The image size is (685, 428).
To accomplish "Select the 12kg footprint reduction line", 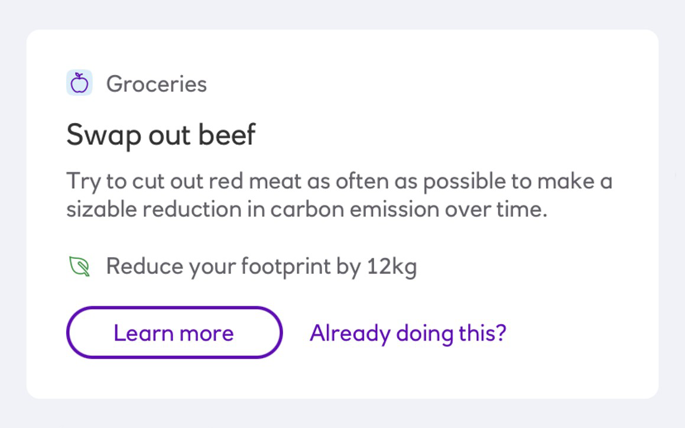I will pyautogui.click(x=261, y=266).
